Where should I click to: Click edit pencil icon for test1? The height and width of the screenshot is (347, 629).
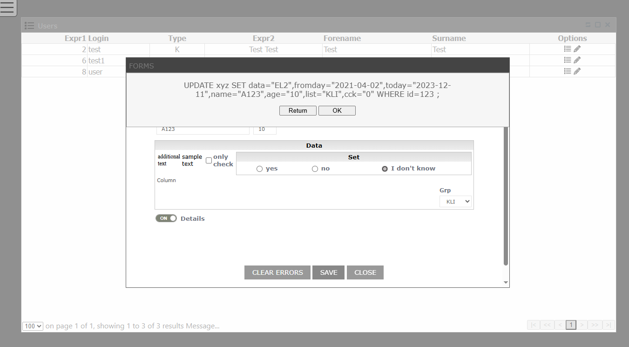click(577, 60)
